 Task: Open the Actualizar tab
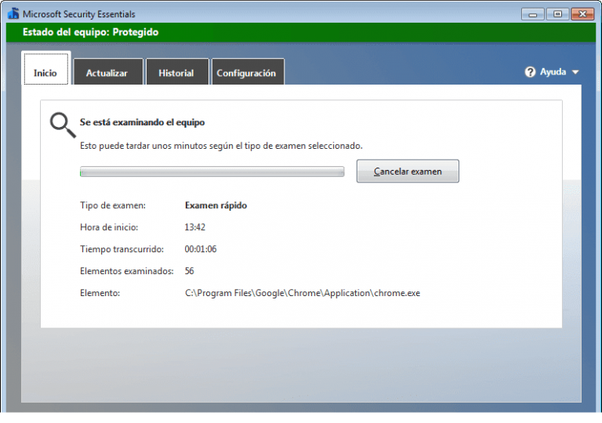tap(107, 73)
